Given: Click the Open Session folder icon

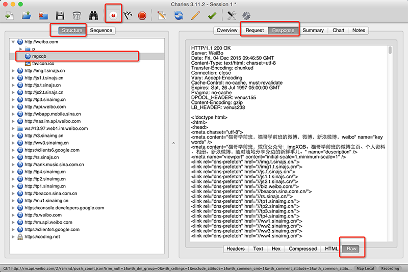Looking at the screenshot, I should [26, 16].
